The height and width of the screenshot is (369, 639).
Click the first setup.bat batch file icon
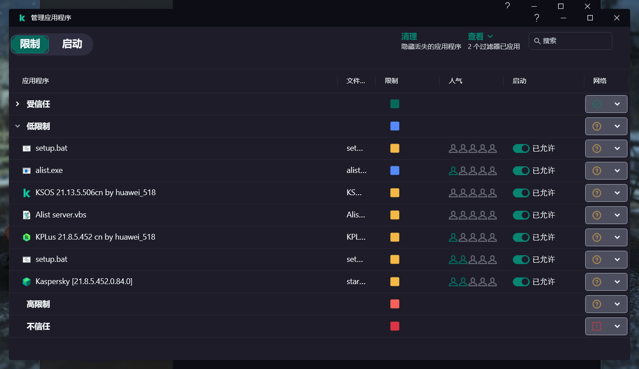click(27, 148)
